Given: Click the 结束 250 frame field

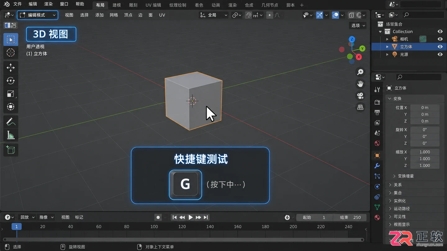Looking at the screenshot, I should pyautogui.click(x=349, y=218).
